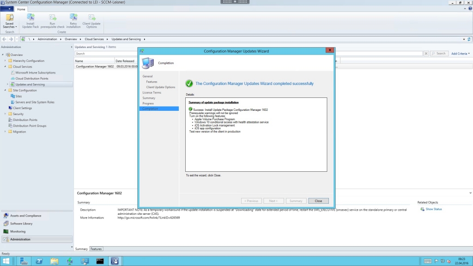The width and height of the screenshot is (473, 266).
Task: Collapse the Cloud Services tree node
Action: tap(5, 67)
